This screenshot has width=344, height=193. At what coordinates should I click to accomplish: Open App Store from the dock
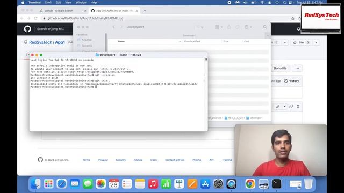click(x=205, y=183)
